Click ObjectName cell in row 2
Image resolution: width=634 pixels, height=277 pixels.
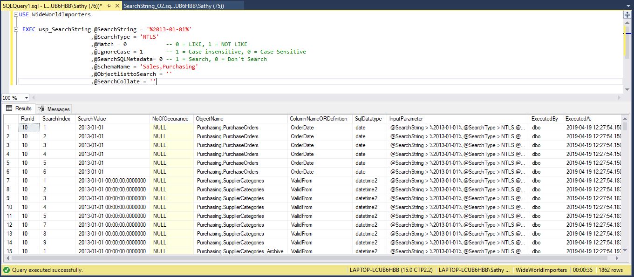[x=240, y=136]
